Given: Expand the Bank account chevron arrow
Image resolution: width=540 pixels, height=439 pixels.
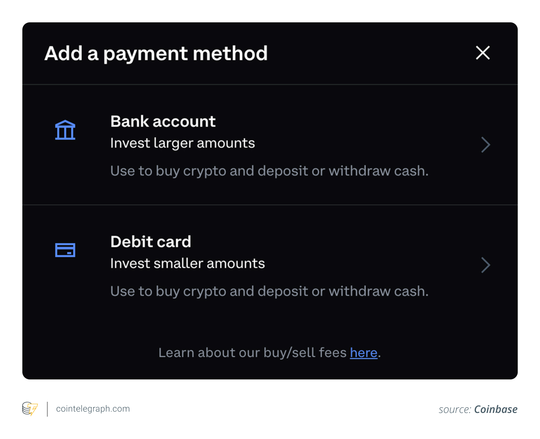Looking at the screenshot, I should tap(486, 145).
